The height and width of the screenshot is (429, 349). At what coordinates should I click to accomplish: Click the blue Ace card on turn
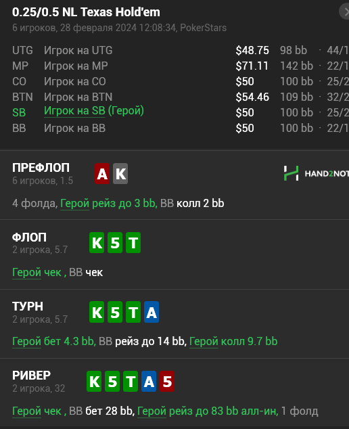(152, 312)
